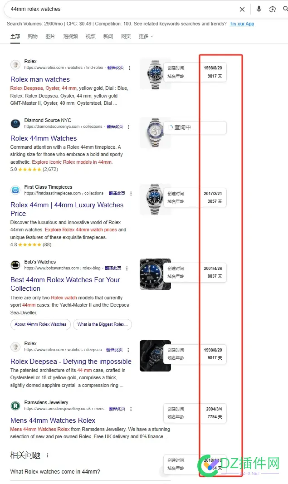Switch to the 图片 images tab
The width and height of the screenshot is (288, 484).
tap(50, 36)
